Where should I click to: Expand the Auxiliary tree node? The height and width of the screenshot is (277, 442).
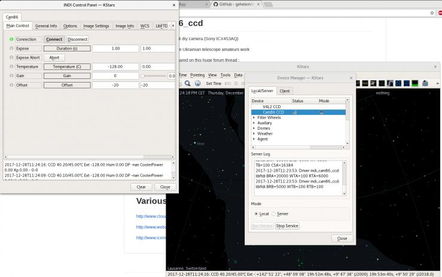coord(254,123)
